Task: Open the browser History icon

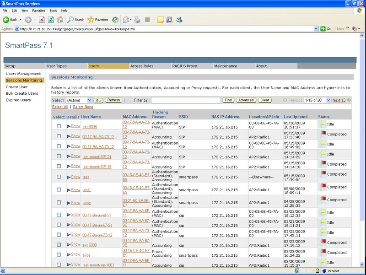Action: [115, 20]
